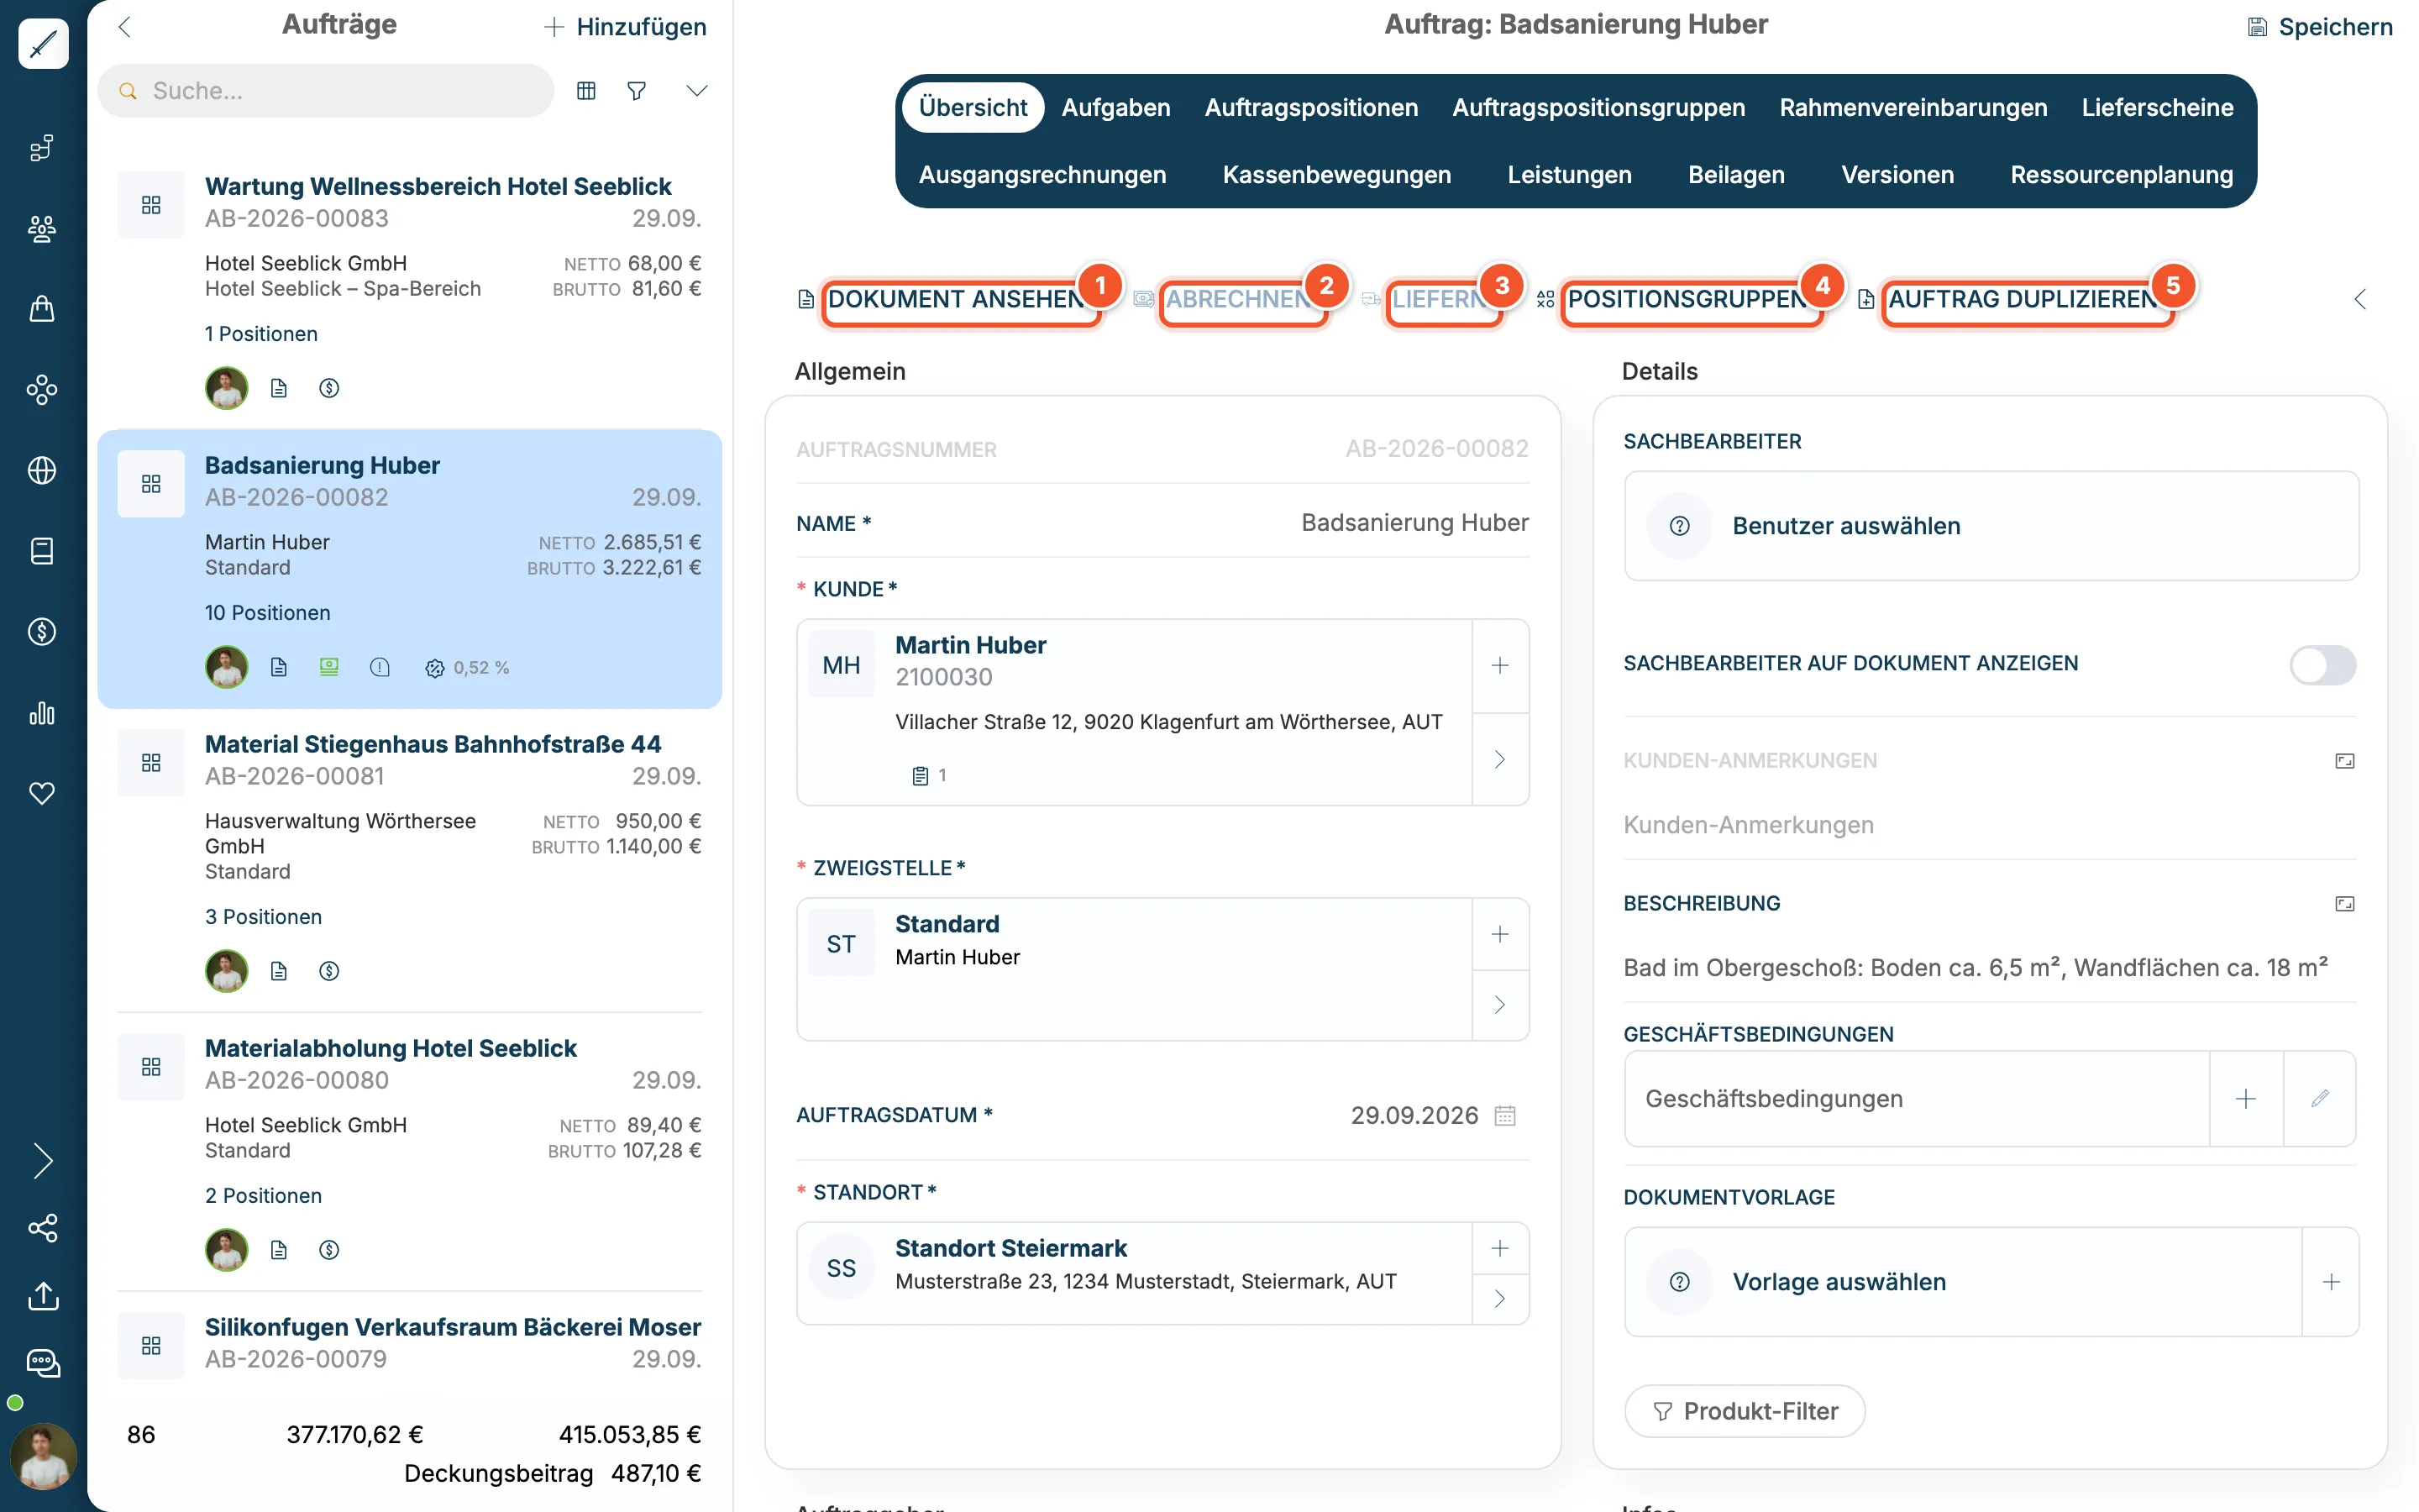
Task: Expand the Beschreibung editor
Action: tap(2344, 904)
